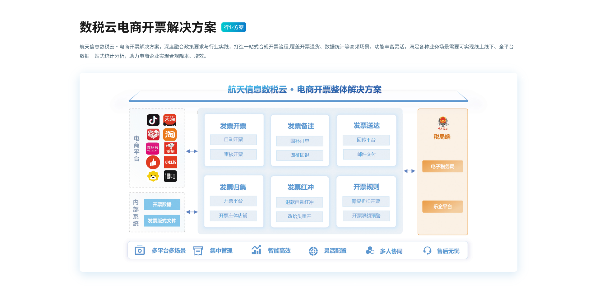597x301 pixels.
Task: Click the 乐企平台 button
Action: 442,206
